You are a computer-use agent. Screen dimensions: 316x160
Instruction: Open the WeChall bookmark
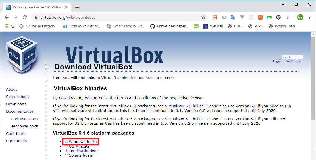point(213,26)
